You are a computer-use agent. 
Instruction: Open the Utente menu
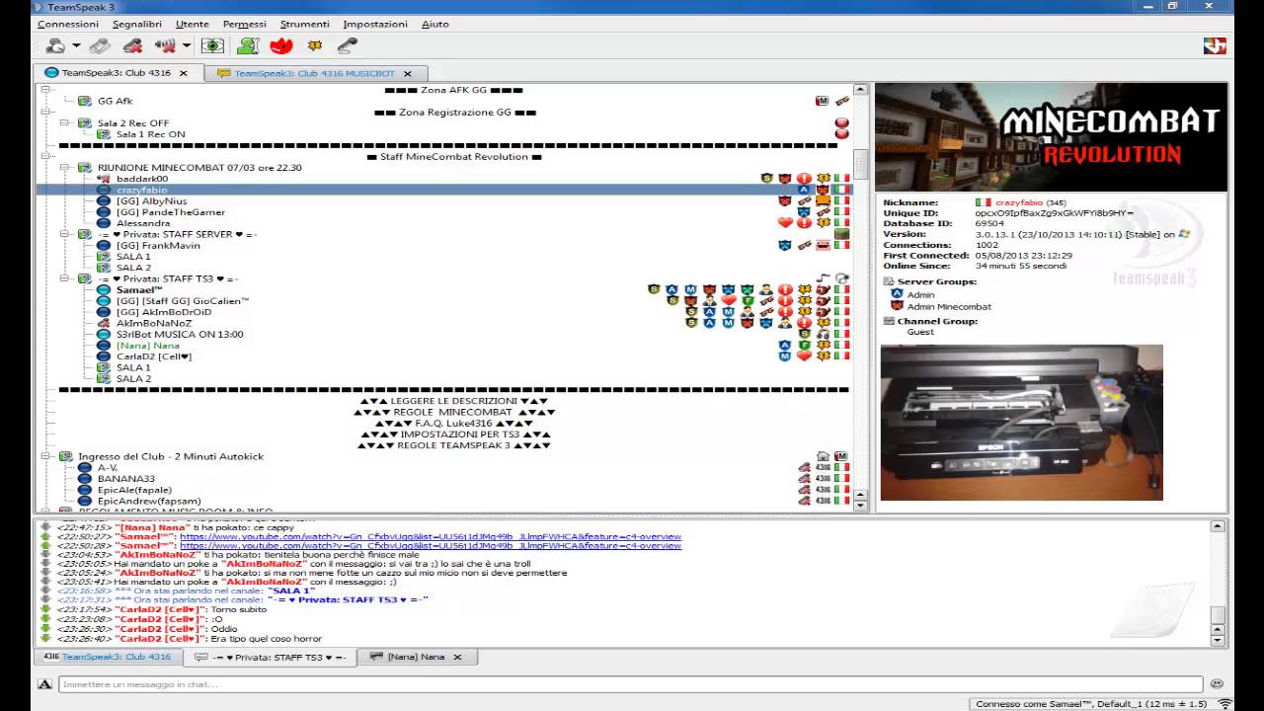coord(193,24)
